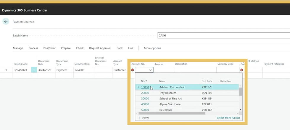
Task: Click Trey Research name cell
Action: (168, 93)
